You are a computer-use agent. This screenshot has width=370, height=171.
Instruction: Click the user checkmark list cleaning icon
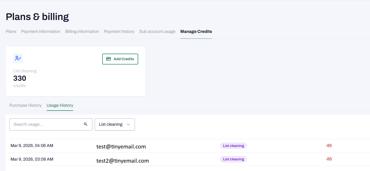18,58
